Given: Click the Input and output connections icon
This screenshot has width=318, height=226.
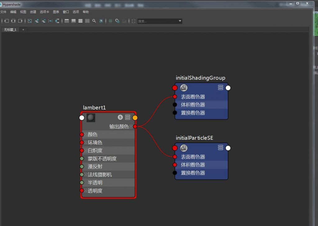Looking at the screenshot, I should [13, 21].
